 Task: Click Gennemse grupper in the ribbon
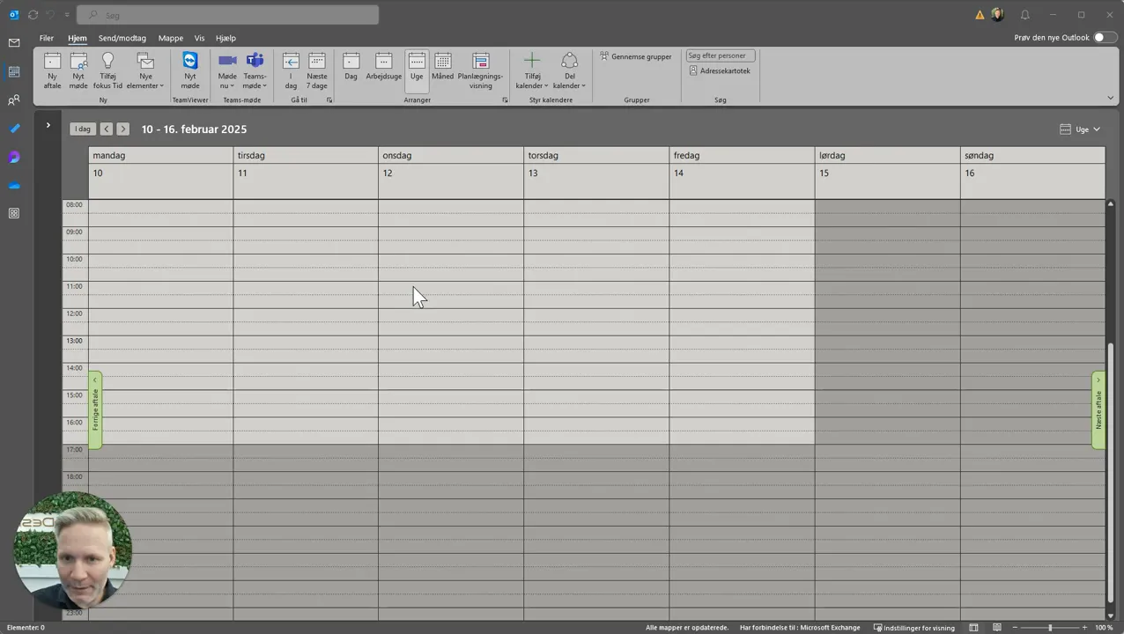click(x=636, y=56)
